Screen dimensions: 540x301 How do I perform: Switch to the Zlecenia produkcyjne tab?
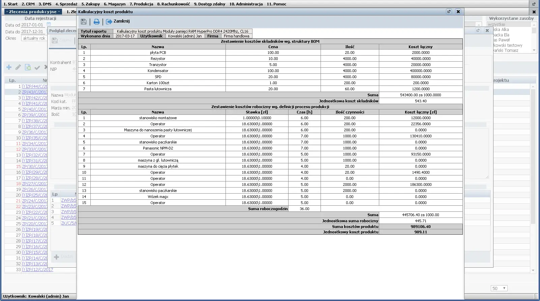point(33,12)
